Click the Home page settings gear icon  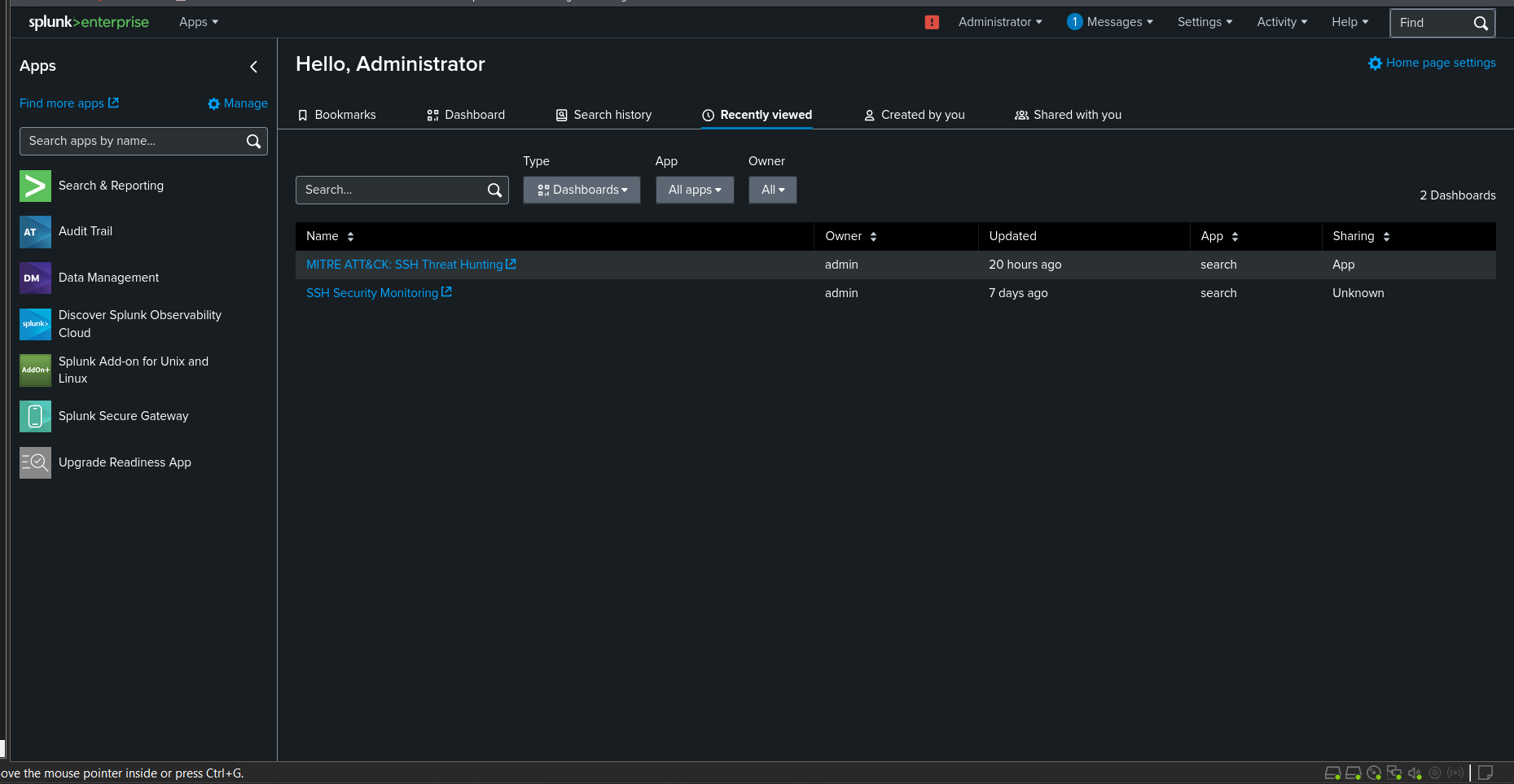pyautogui.click(x=1375, y=63)
